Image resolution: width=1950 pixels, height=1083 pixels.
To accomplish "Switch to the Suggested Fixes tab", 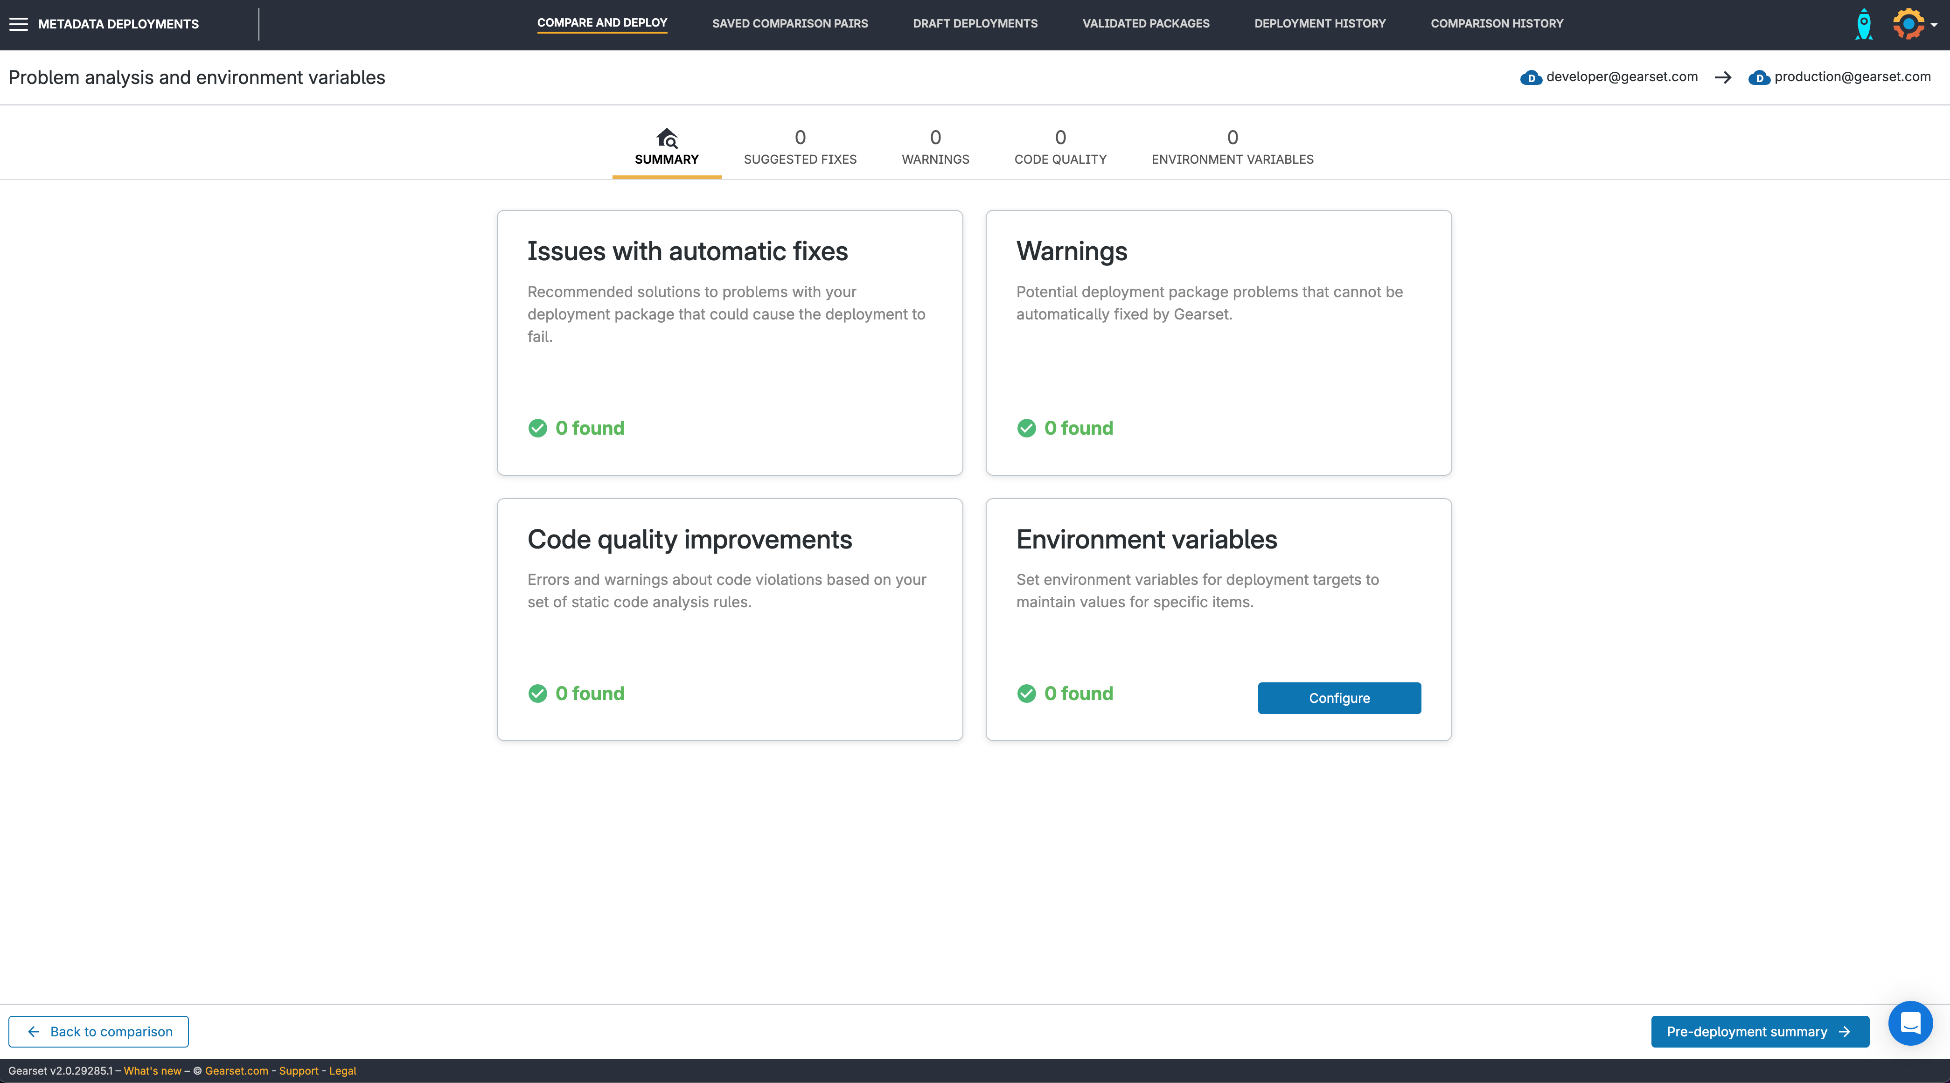I will coord(800,147).
